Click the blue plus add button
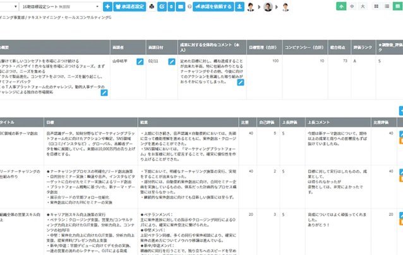 pyautogui.click(x=107, y=7)
